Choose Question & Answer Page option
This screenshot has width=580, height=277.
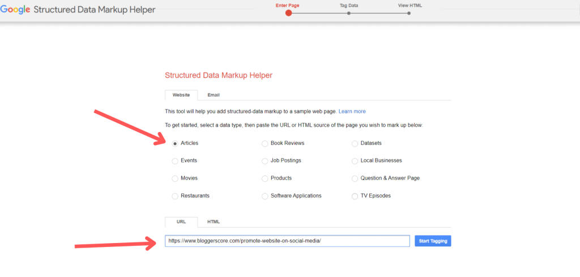(x=355, y=178)
